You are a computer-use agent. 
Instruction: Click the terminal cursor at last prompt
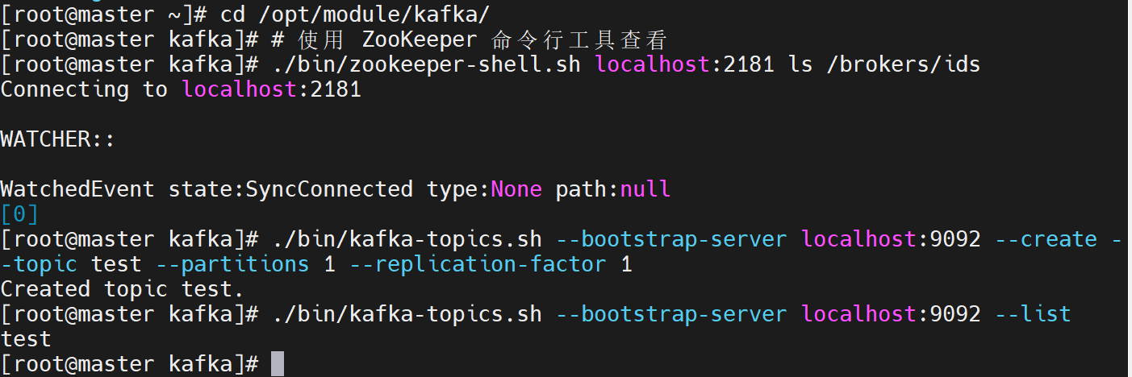pos(278,364)
